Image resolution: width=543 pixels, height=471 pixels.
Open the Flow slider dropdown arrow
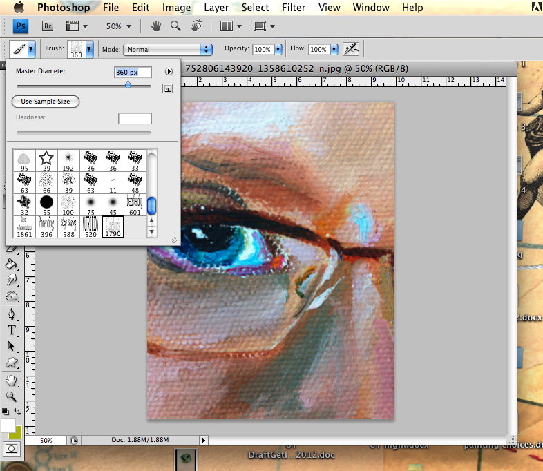point(334,49)
